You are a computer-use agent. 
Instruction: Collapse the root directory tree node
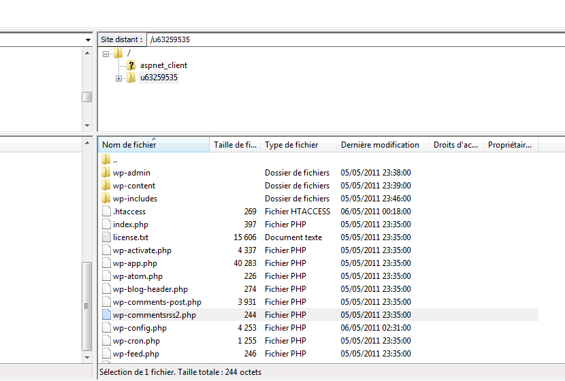click(106, 53)
